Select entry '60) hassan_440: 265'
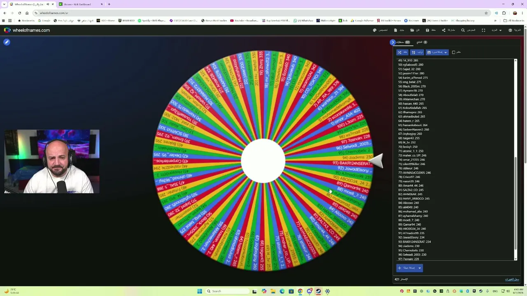Viewport: 527px width, 296px height. point(410,104)
